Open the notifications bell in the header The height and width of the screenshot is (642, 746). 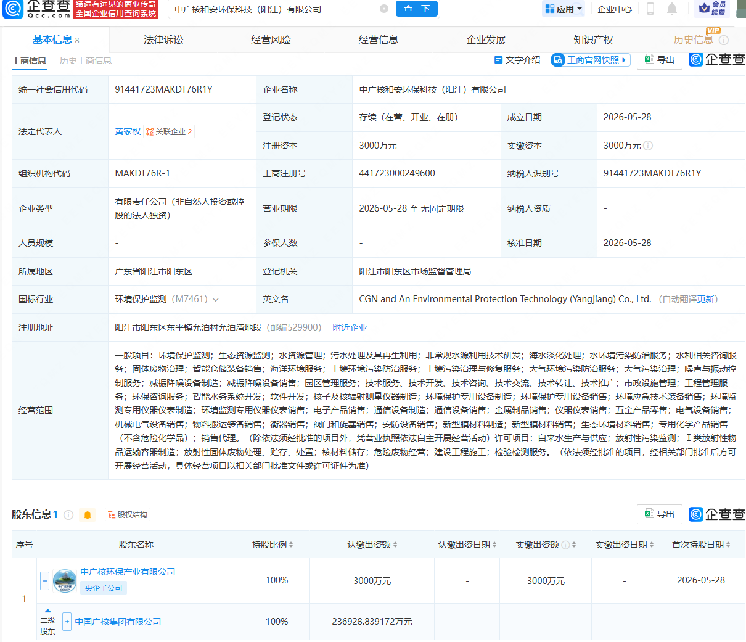[672, 9]
